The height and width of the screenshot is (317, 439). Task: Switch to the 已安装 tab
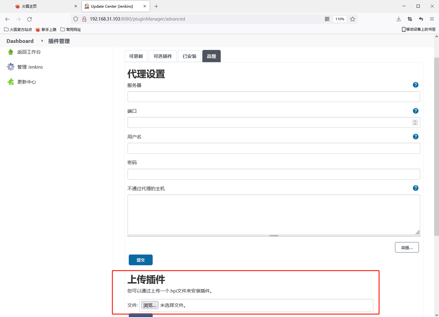click(x=189, y=56)
